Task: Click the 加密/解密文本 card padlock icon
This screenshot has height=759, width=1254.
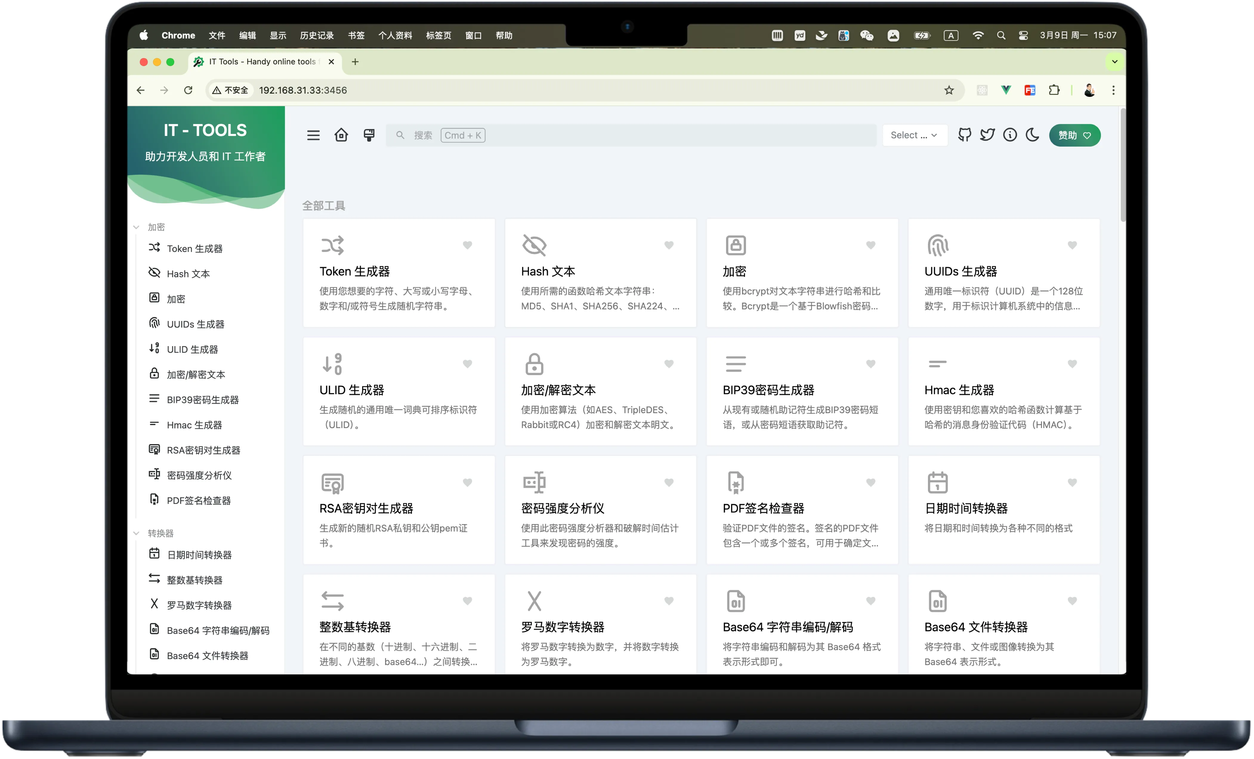Action: point(534,364)
